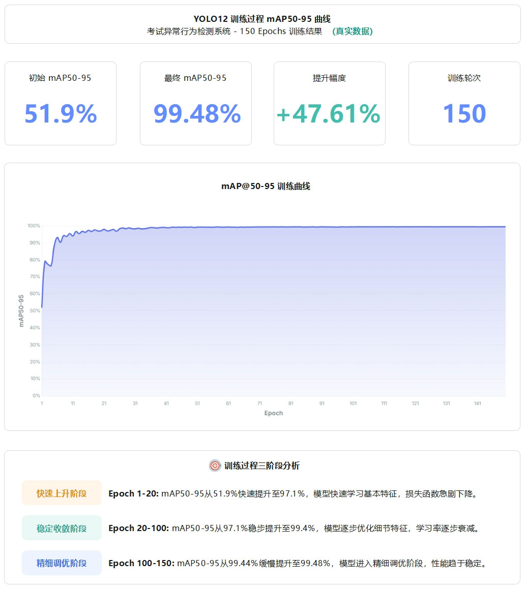Click the target icon beside 训练过程三阶段分析

coord(215,466)
